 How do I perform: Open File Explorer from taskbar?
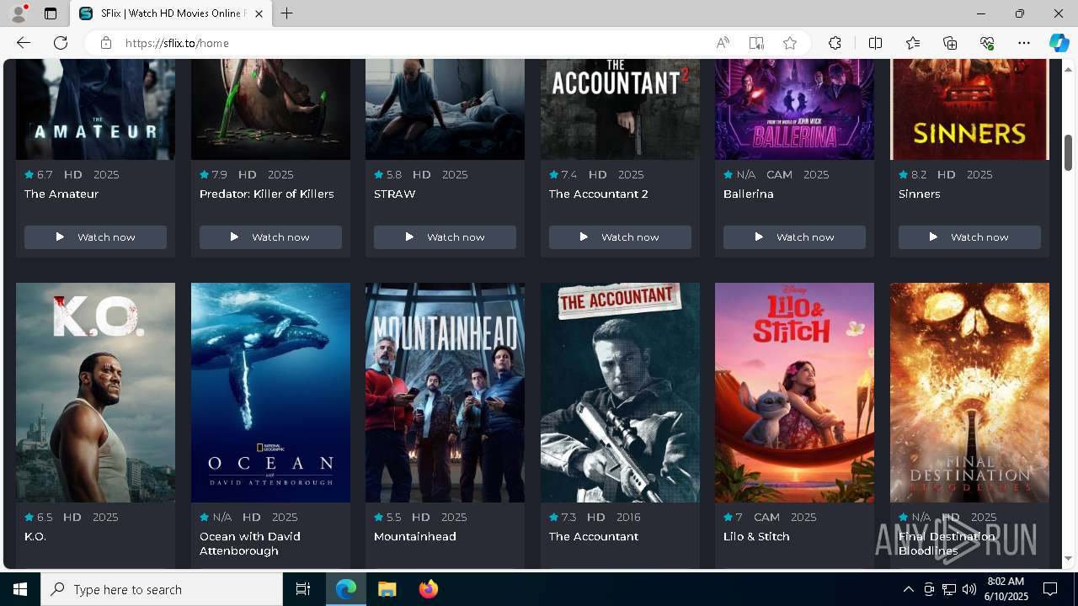pyautogui.click(x=387, y=589)
